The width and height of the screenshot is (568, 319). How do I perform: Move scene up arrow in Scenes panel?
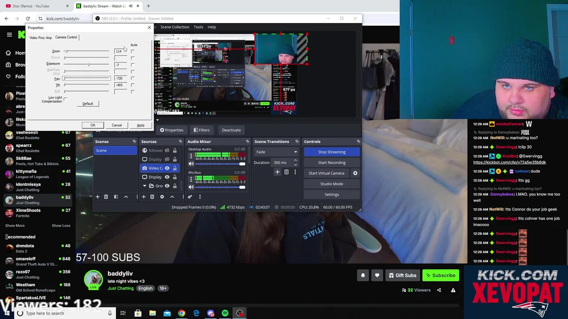(126, 197)
